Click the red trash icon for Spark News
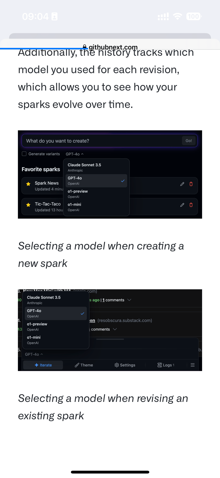Screen dimensions: 220x478 [191, 184]
